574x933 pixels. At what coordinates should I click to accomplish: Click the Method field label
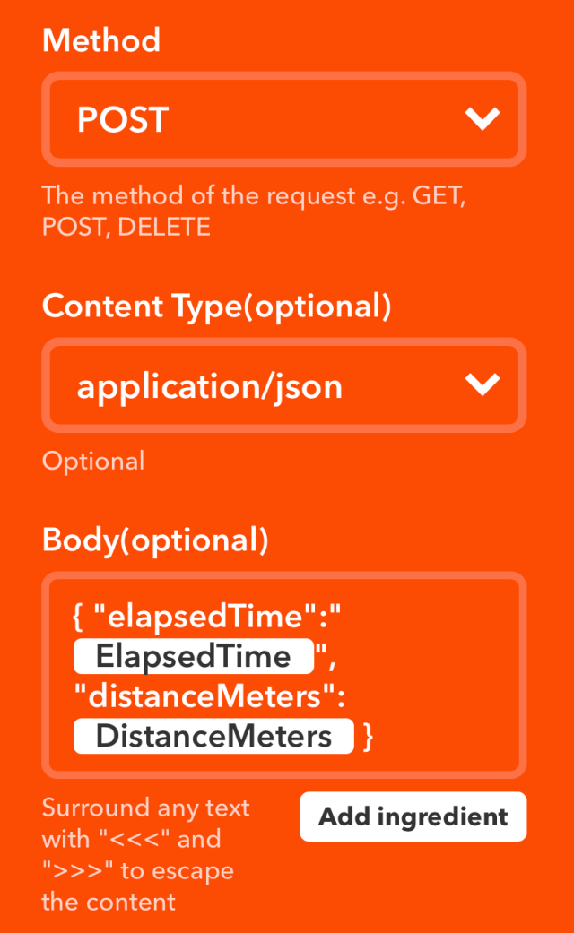click(x=101, y=40)
